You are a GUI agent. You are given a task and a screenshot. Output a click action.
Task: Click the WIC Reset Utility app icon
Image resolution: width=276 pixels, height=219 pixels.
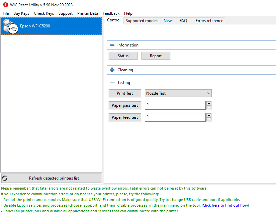5,5
